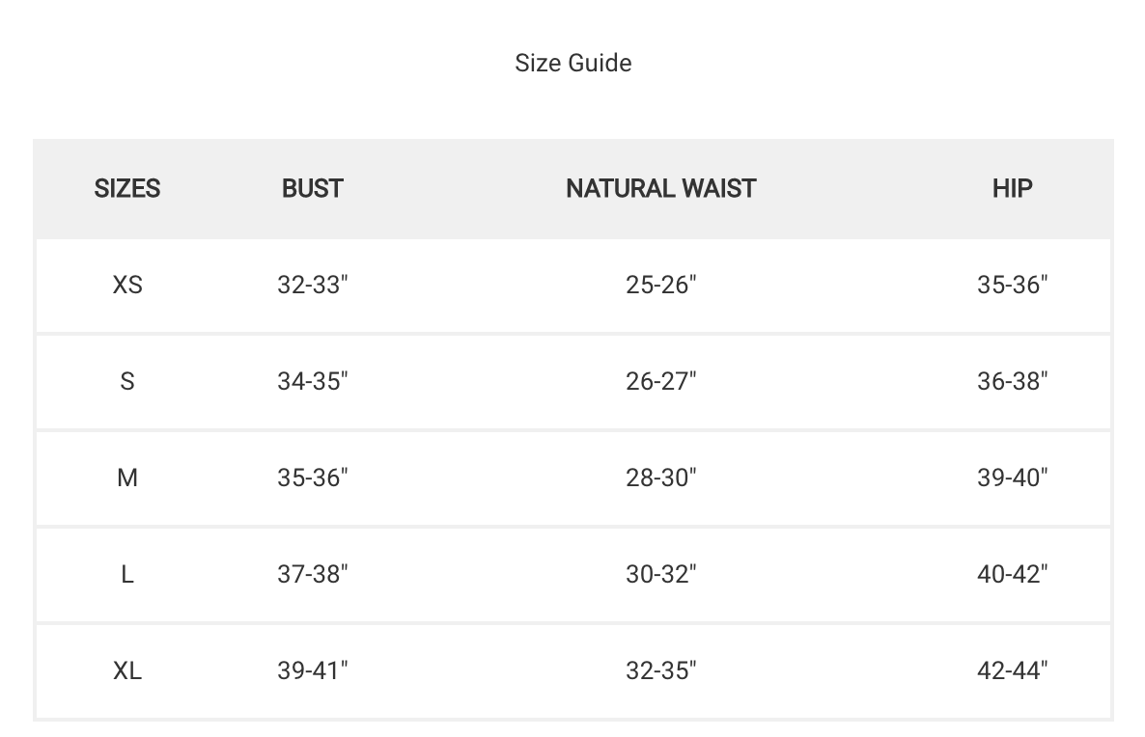This screenshot has height=737, width=1145.
Task: Click the 35-36" hip measurement cell
Action: tap(1012, 285)
